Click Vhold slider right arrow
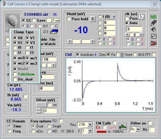Screen dimensions: 161x139 (x=93, y=41)
